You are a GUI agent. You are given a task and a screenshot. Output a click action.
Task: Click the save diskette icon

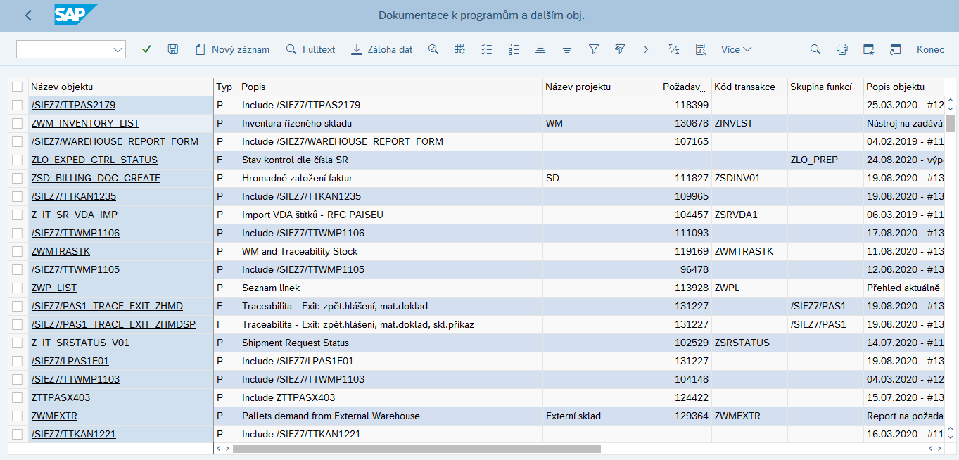(x=173, y=49)
